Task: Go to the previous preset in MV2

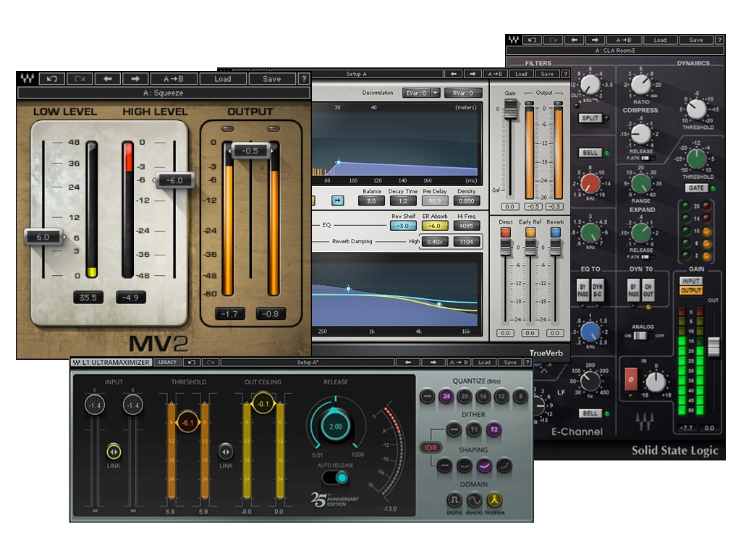Action: (108, 78)
